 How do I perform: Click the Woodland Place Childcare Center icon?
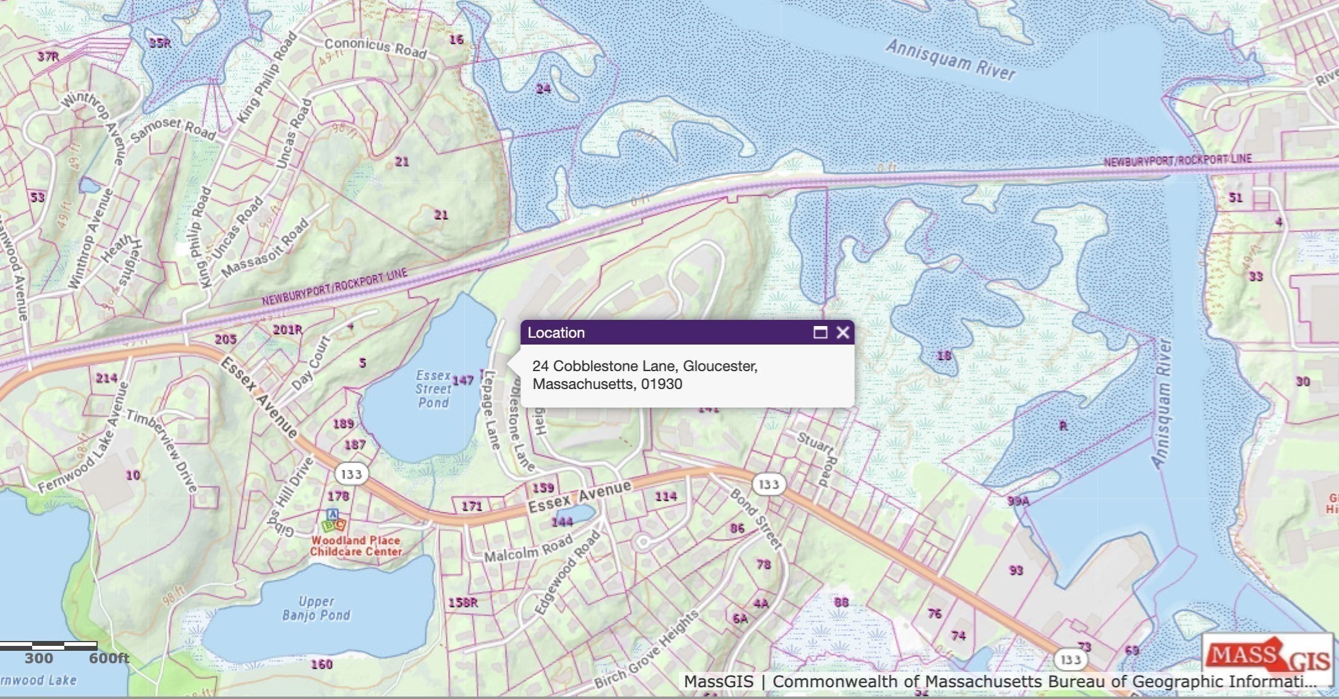click(x=333, y=522)
